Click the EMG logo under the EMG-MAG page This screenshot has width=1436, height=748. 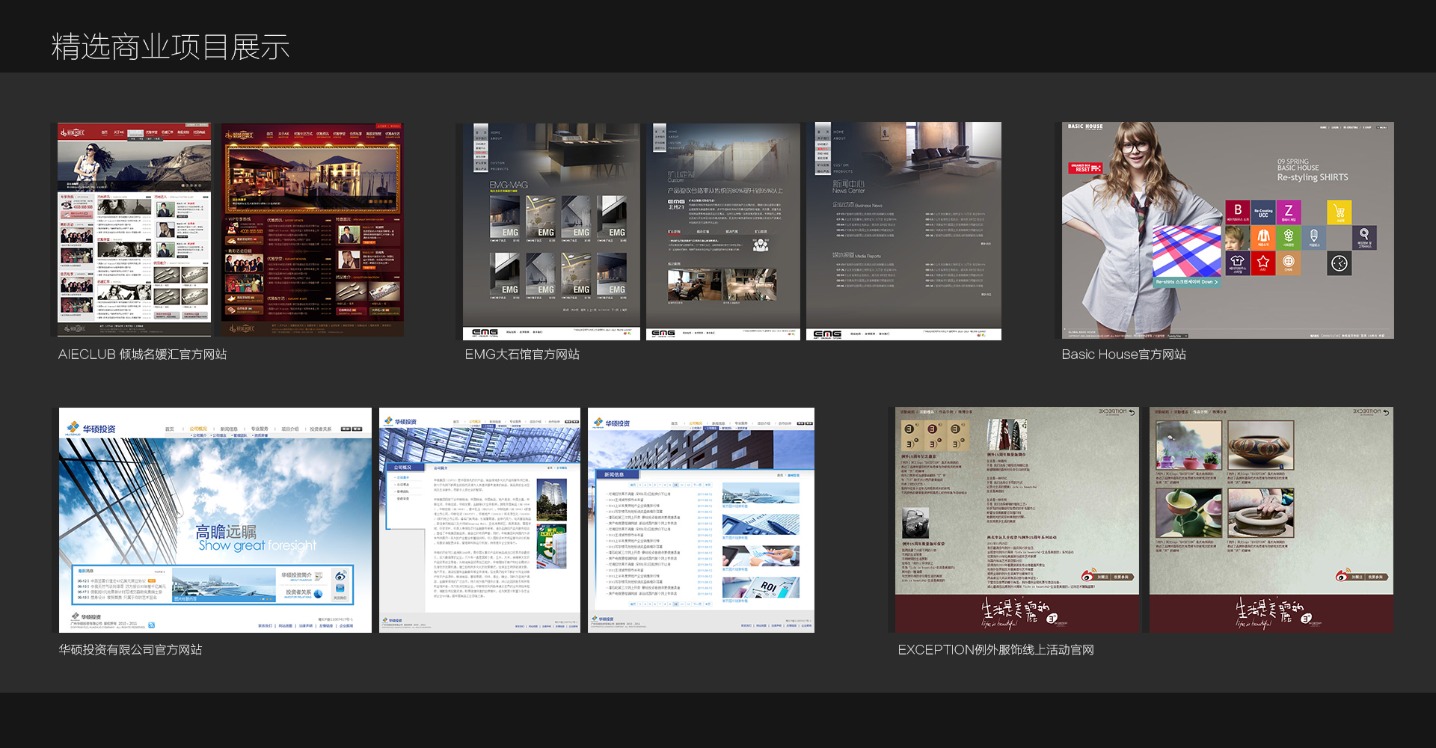pyautogui.click(x=485, y=333)
